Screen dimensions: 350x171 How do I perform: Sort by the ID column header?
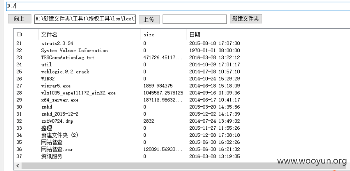click(19, 35)
